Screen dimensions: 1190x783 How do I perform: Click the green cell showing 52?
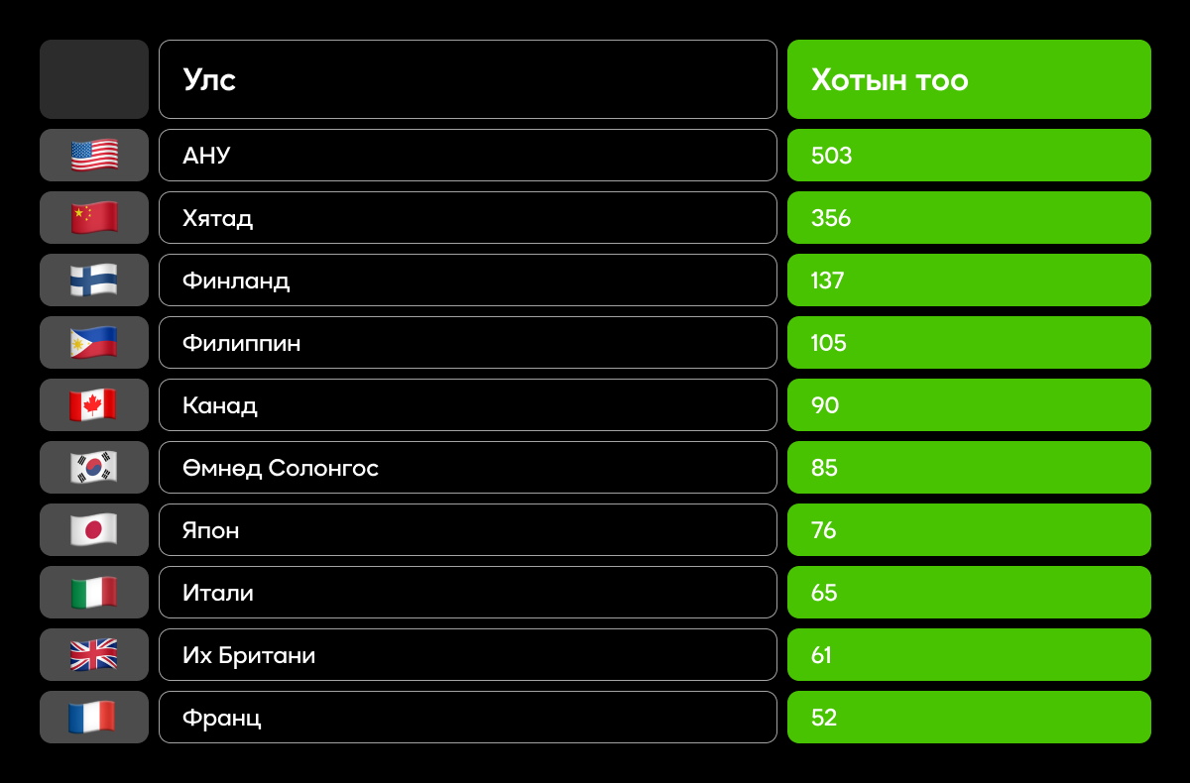[x=969, y=717]
